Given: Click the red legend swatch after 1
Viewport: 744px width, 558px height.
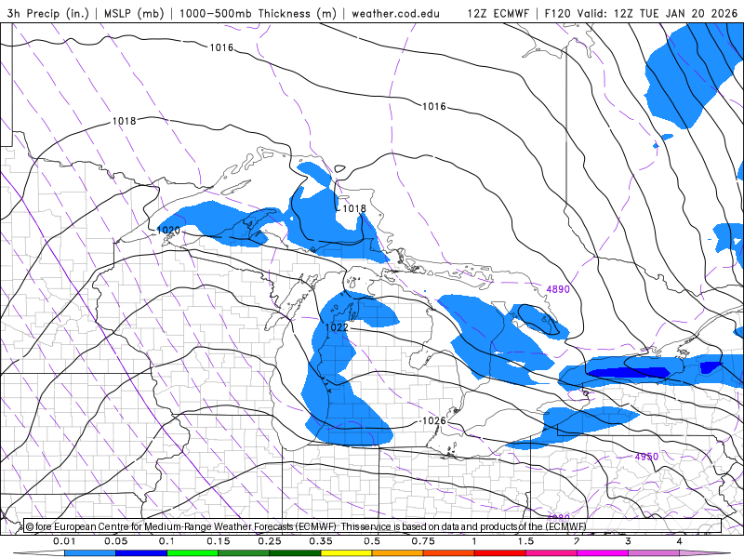Looking at the screenshot, I should pyautogui.click(x=500, y=553).
